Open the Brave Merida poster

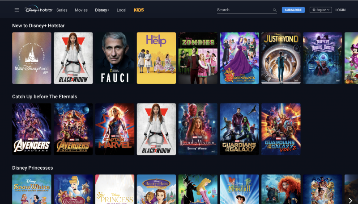pyautogui.click(x=281, y=189)
